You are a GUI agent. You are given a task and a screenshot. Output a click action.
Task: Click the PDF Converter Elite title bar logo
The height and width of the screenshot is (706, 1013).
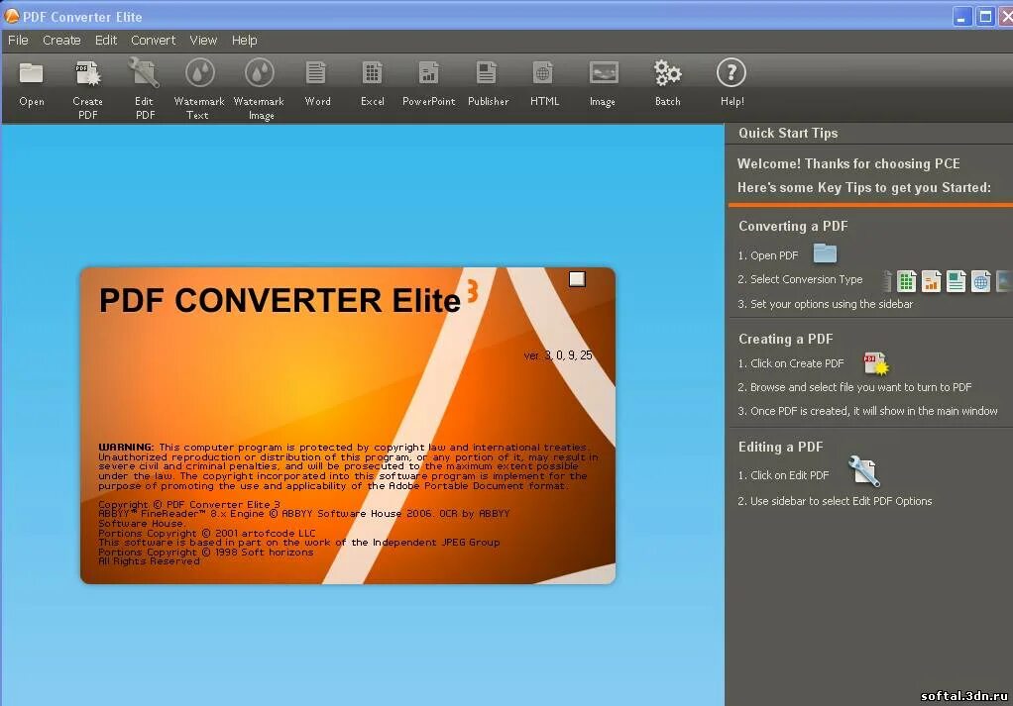(12, 16)
